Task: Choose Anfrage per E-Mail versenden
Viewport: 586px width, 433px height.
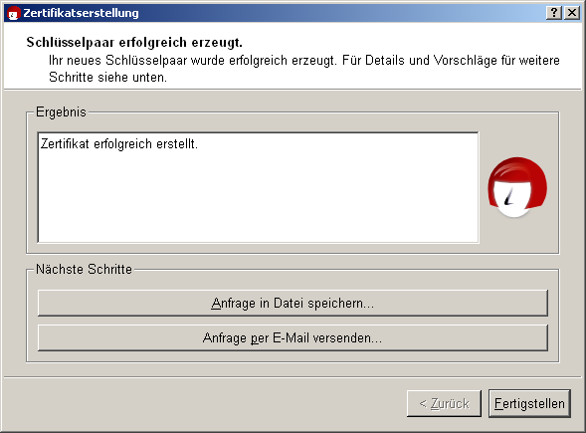Action: (x=293, y=338)
